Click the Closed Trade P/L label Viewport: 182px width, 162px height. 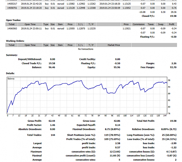point(32,63)
